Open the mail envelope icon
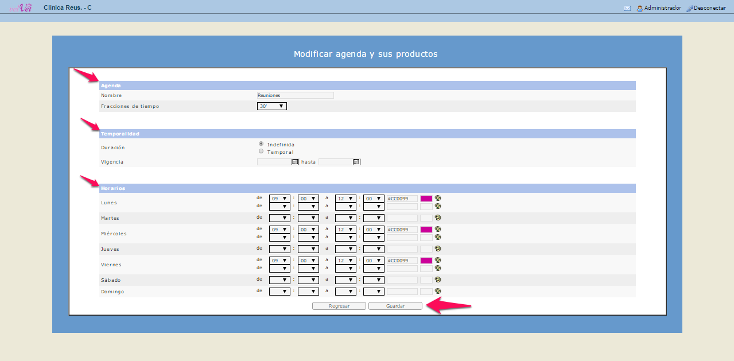The width and height of the screenshot is (734, 361). 627,9
